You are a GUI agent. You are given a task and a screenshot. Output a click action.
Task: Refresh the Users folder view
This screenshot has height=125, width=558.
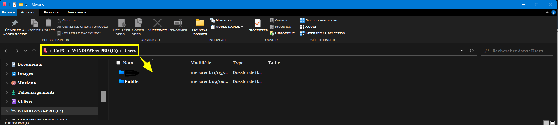[471, 51]
